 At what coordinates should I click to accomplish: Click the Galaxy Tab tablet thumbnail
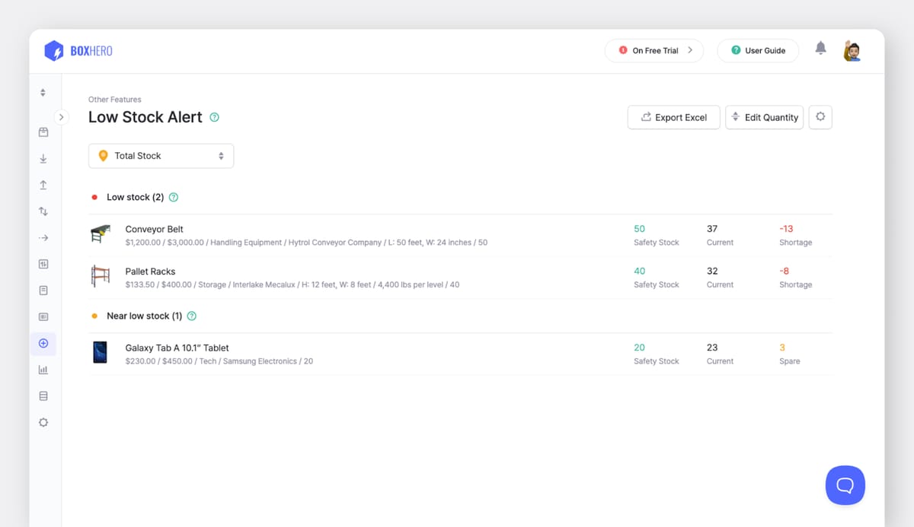click(100, 353)
